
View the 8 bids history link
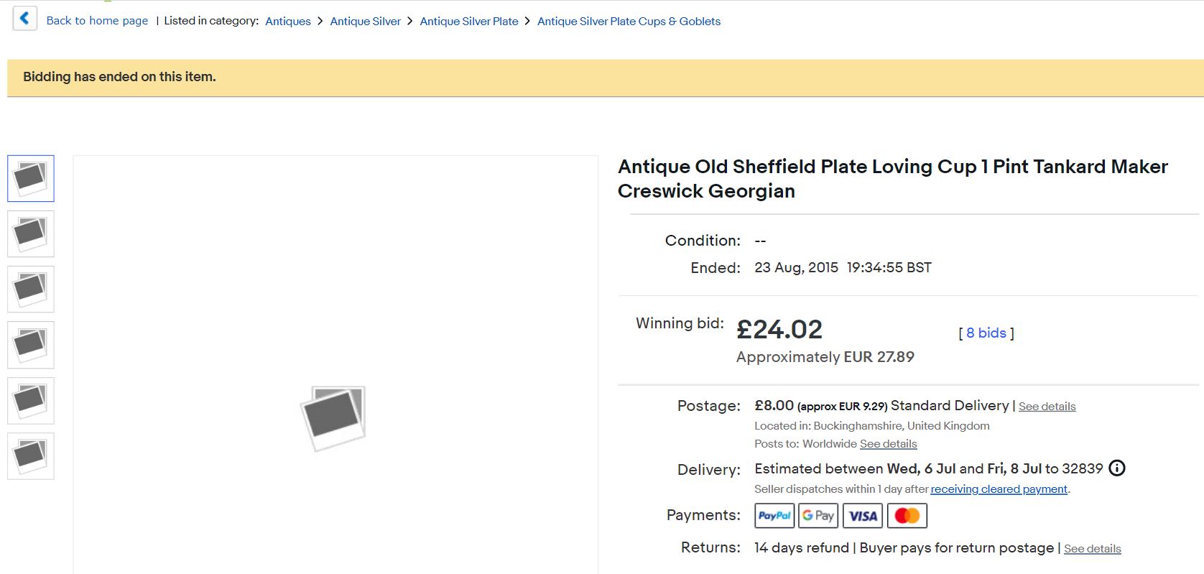pos(986,333)
